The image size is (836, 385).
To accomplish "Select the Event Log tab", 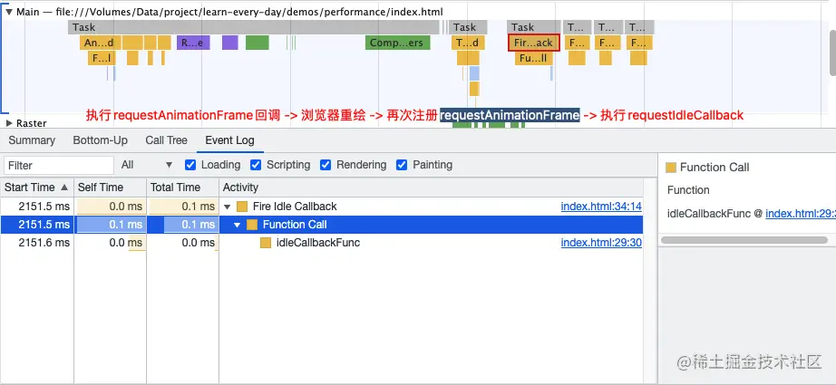I will coord(229,140).
